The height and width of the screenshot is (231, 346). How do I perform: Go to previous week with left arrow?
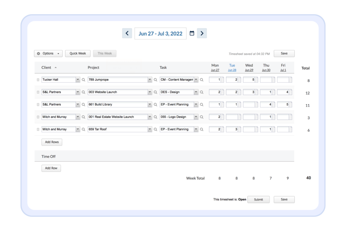(x=127, y=33)
